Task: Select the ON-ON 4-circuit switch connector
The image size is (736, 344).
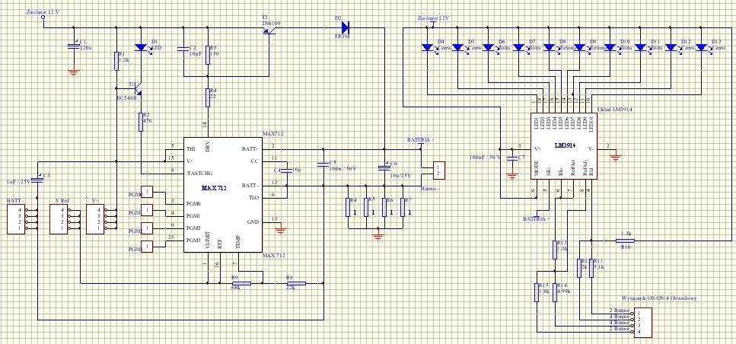Action: tap(643, 323)
